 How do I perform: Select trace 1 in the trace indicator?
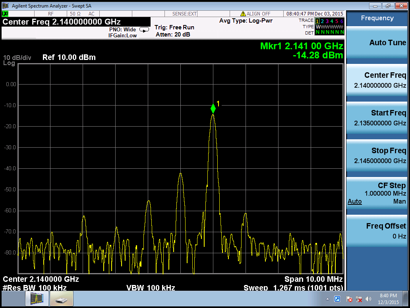pos(317,21)
